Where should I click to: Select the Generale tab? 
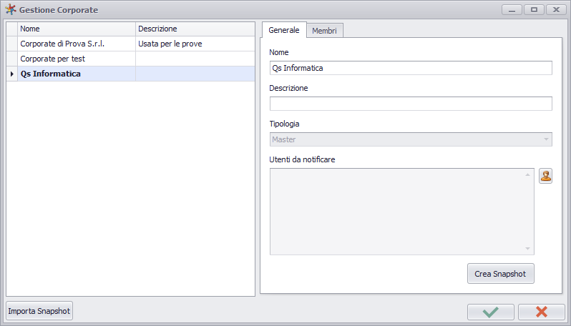pyautogui.click(x=284, y=30)
